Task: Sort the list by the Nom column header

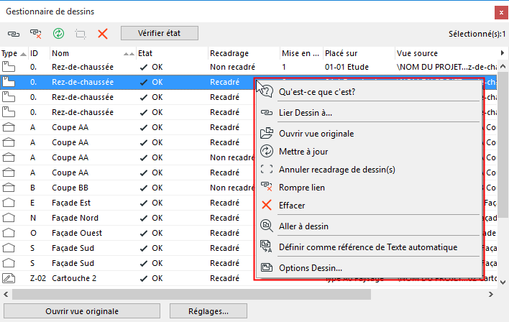Action: pyautogui.click(x=86, y=53)
